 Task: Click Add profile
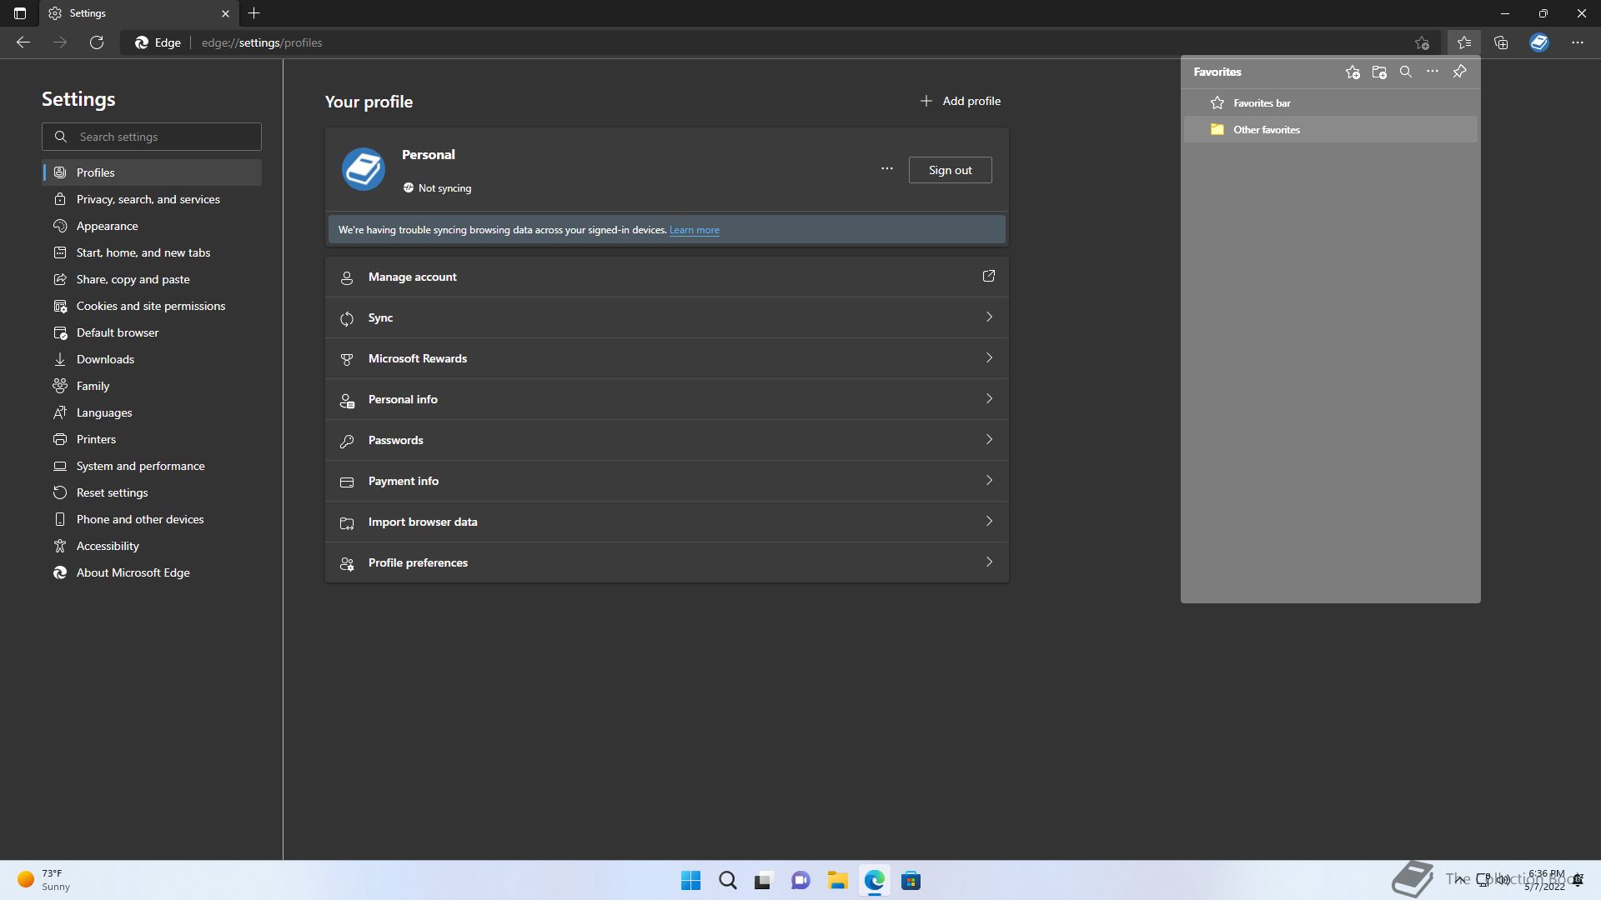(x=960, y=101)
